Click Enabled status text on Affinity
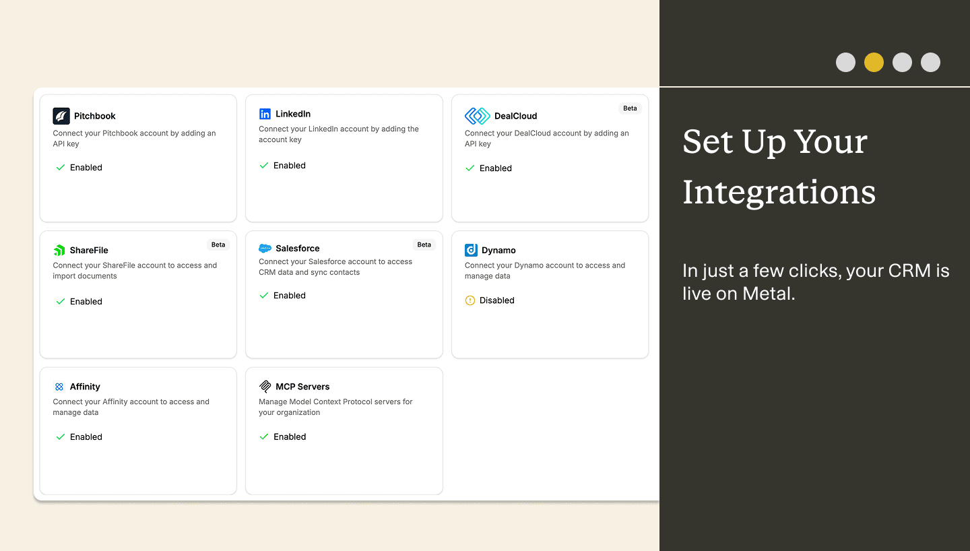This screenshot has width=970, height=551. (86, 436)
